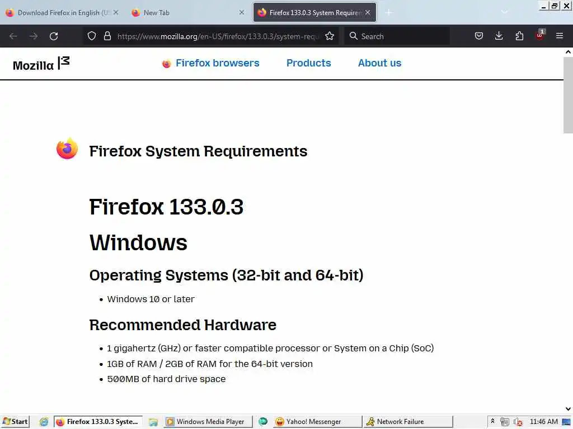The height and width of the screenshot is (429, 573).
Task: Click the 1GB of RAM requirement line
Action: pyautogui.click(x=210, y=364)
